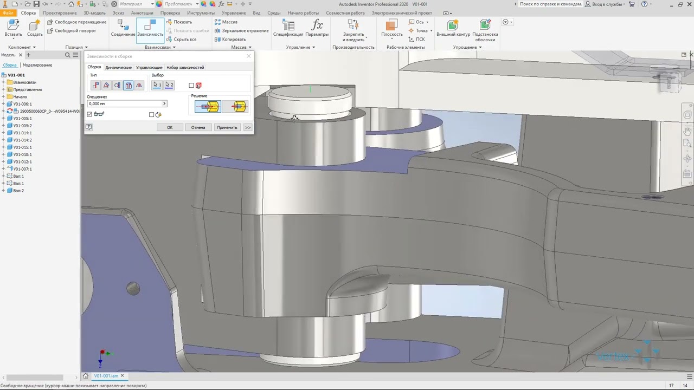Open Параметры fx tool
The height and width of the screenshot is (390, 694).
pyautogui.click(x=317, y=28)
